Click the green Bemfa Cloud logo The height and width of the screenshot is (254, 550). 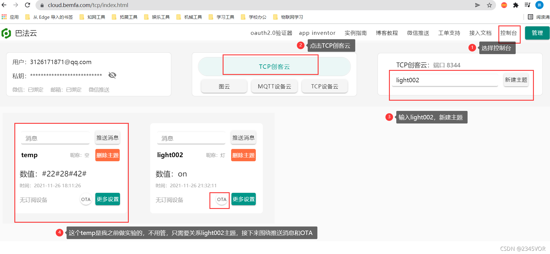[6, 33]
